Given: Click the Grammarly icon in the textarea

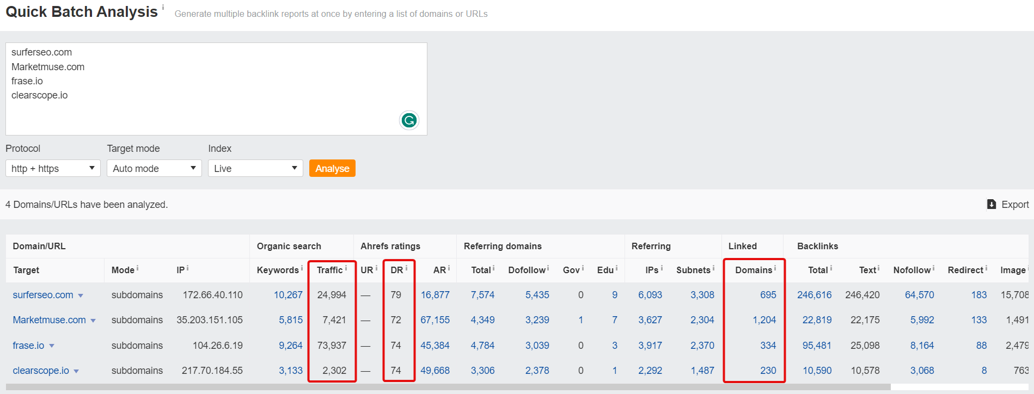Looking at the screenshot, I should [409, 120].
